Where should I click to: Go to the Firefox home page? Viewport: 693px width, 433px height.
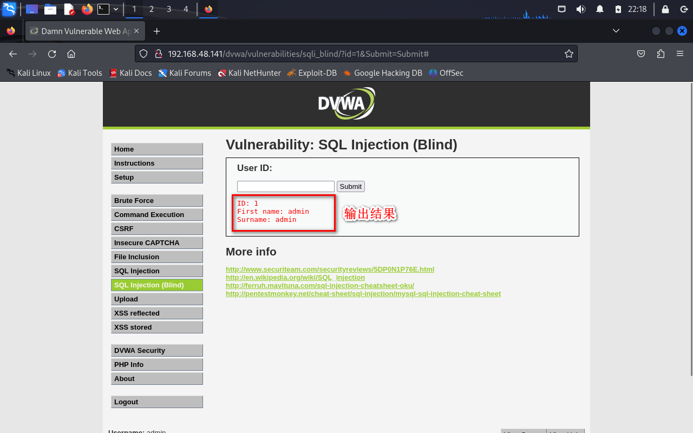[x=71, y=54]
